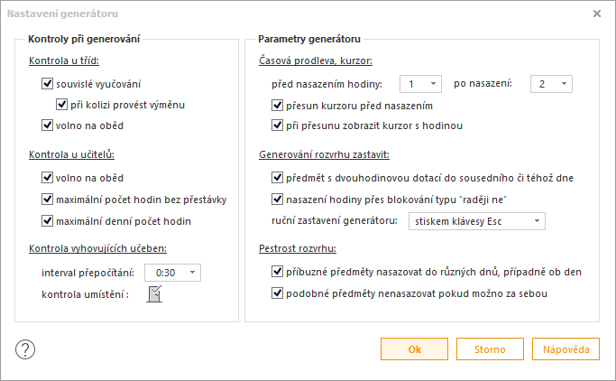Viewport: 616px width, 381px height.
Task: Click the round question mark help icon
Action: pyautogui.click(x=25, y=349)
